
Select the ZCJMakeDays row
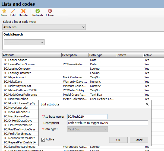[x=83, y=82]
